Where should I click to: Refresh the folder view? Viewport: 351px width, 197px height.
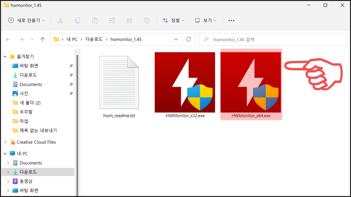(189, 39)
